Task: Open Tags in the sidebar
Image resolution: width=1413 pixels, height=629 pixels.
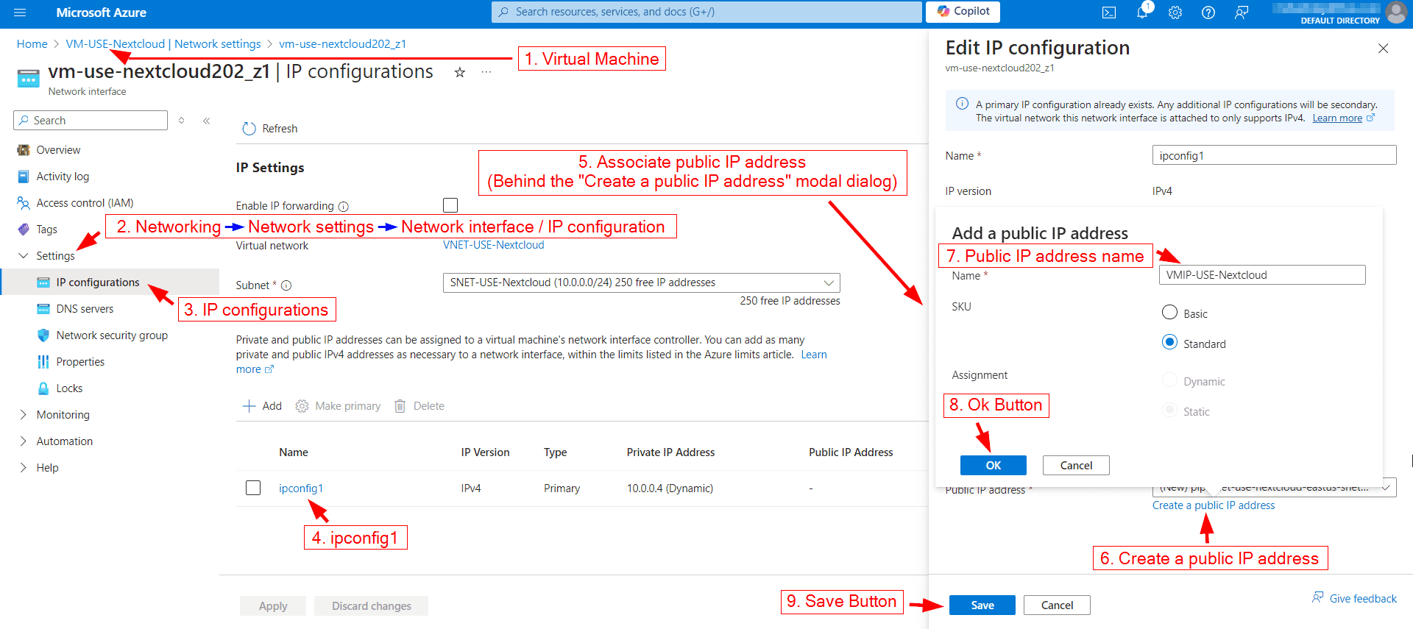Action: coord(46,230)
